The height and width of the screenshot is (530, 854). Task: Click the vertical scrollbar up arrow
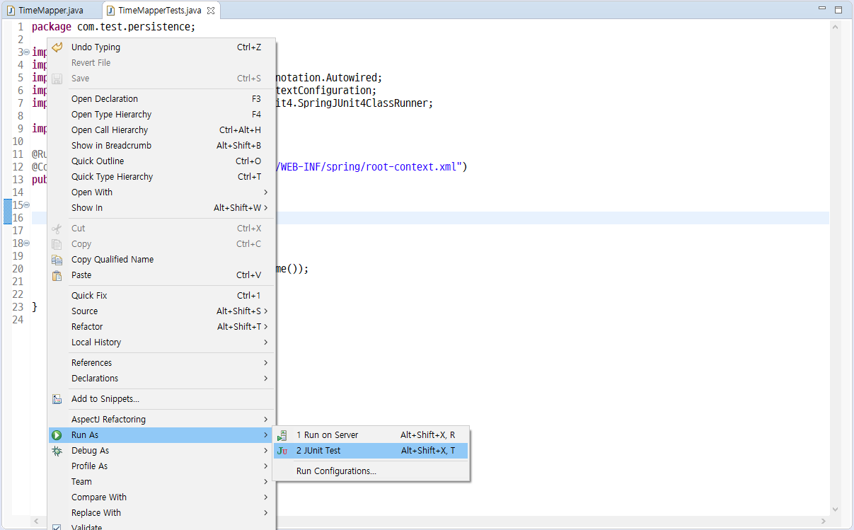(836, 26)
